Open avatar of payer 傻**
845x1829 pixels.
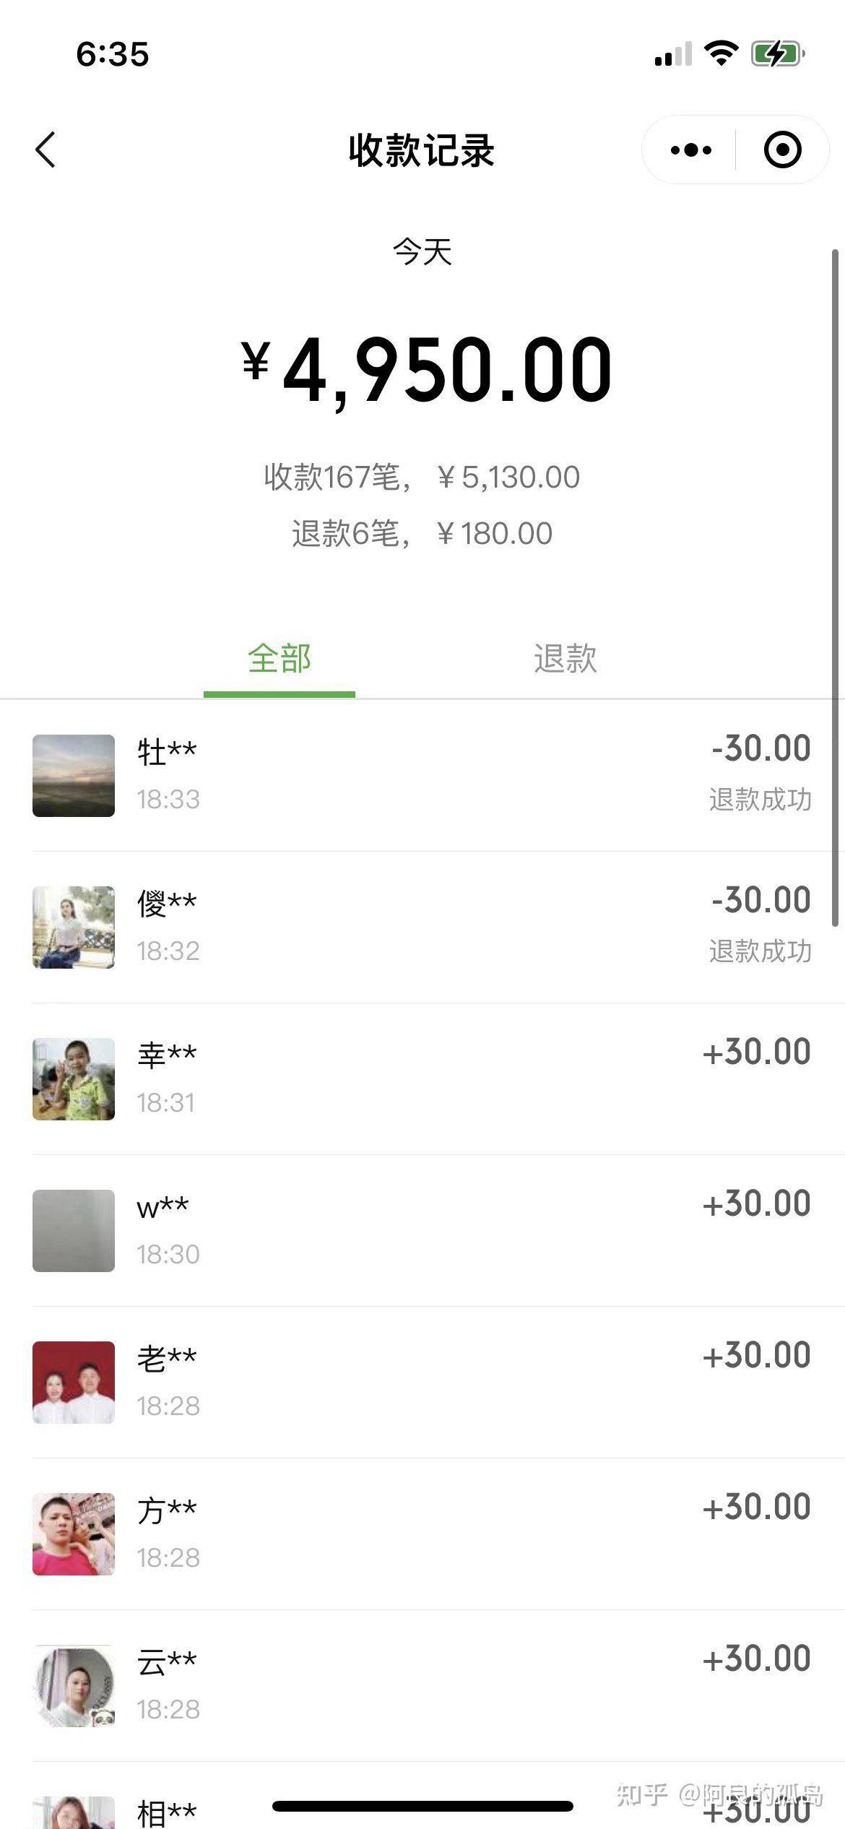(74, 928)
